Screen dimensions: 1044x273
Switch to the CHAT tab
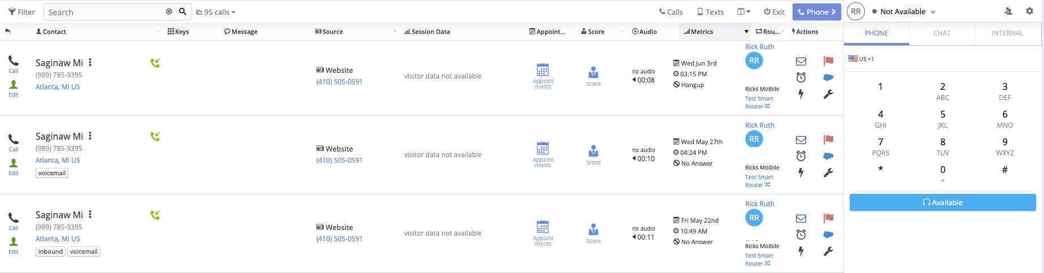pyautogui.click(x=942, y=33)
